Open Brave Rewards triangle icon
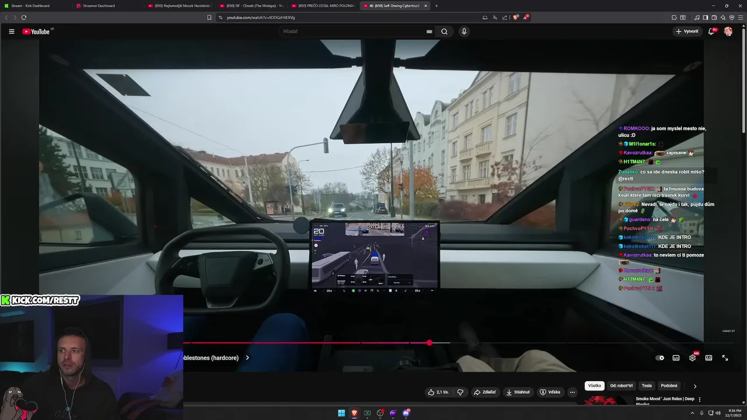The image size is (747, 420). pos(525,17)
